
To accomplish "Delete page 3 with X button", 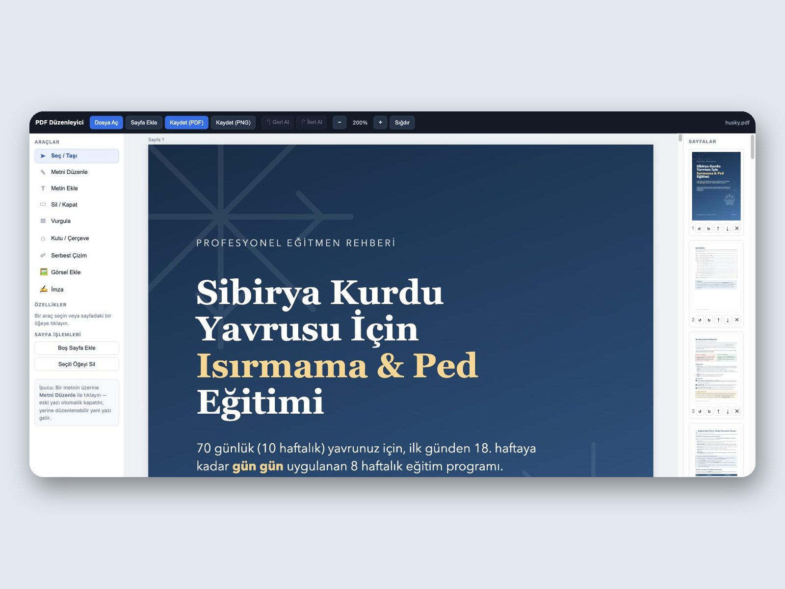I will [737, 411].
